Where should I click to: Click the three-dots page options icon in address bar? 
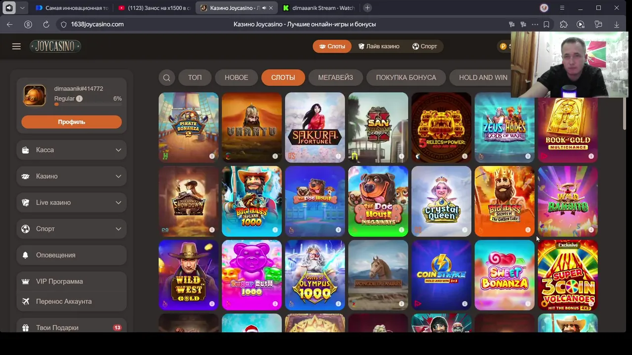(x=535, y=24)
